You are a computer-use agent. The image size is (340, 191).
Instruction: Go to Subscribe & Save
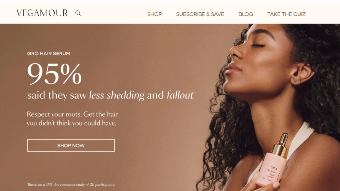click(x=200, y=14)
